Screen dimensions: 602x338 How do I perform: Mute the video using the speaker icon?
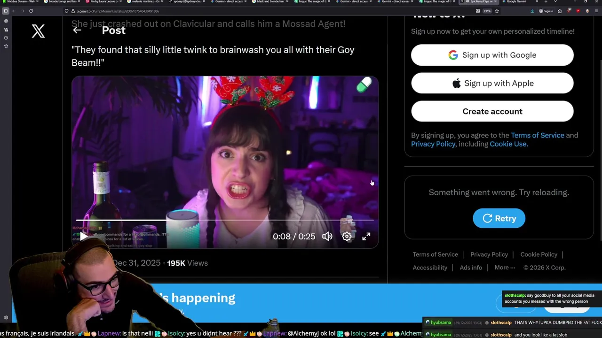pyautogui.click(x=327, y=236)
